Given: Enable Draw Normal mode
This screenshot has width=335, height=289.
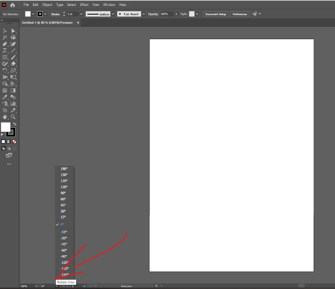Looking at the screenshot, I should coord(3,148).
